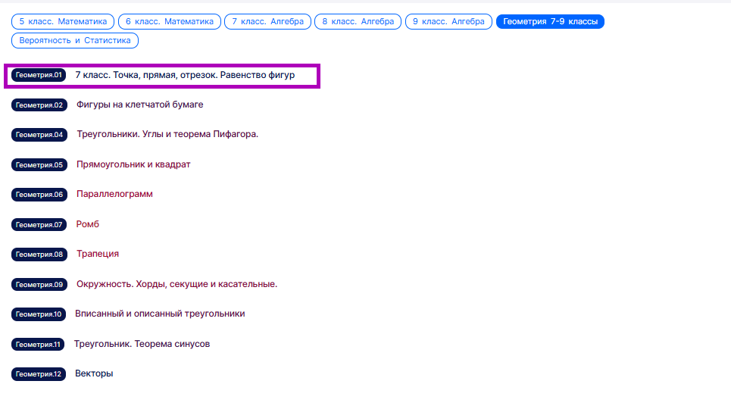
Task: Click the Геометрия.11 badge
Action: pyautogui.click(x=38, y=345)
